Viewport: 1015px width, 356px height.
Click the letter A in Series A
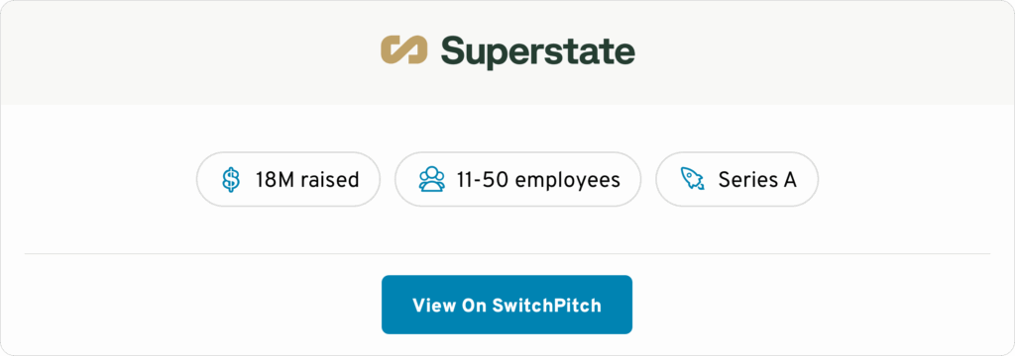[790, 180]
